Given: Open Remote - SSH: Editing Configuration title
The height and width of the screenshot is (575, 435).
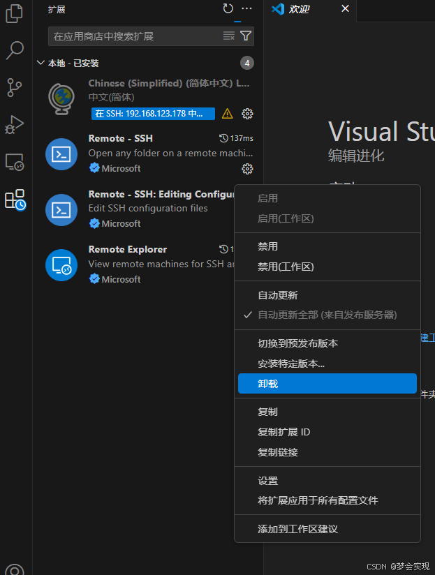Looking at the screenshot, I should 161,194.
